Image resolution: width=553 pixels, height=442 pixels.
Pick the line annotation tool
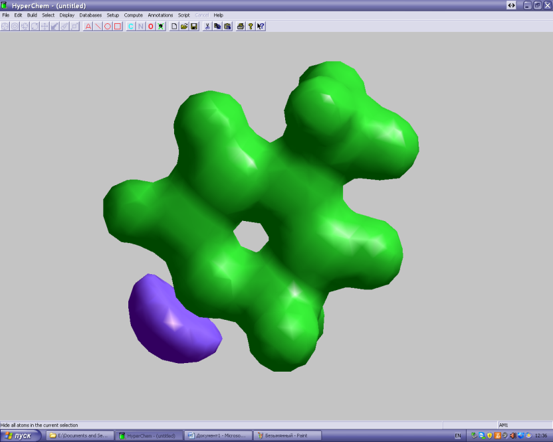[98, 27]
